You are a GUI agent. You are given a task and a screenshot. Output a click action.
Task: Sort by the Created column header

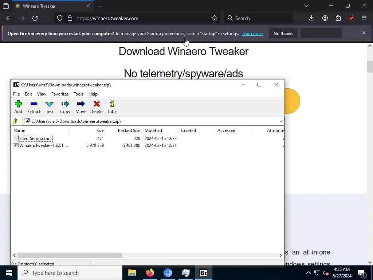point(197,131)
